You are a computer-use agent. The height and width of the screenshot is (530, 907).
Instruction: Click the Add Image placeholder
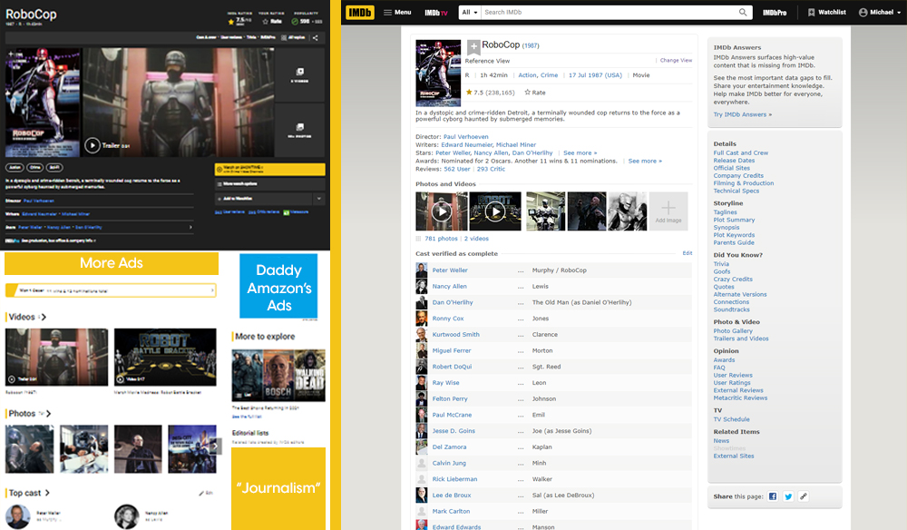click(x=667, y=211)
